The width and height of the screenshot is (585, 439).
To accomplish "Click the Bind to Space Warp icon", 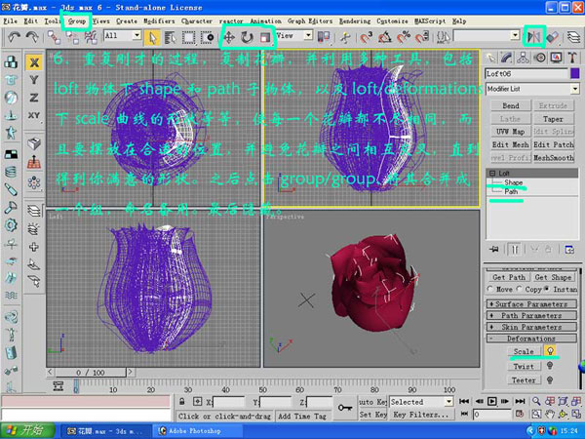I will click(x=91, y=37).
